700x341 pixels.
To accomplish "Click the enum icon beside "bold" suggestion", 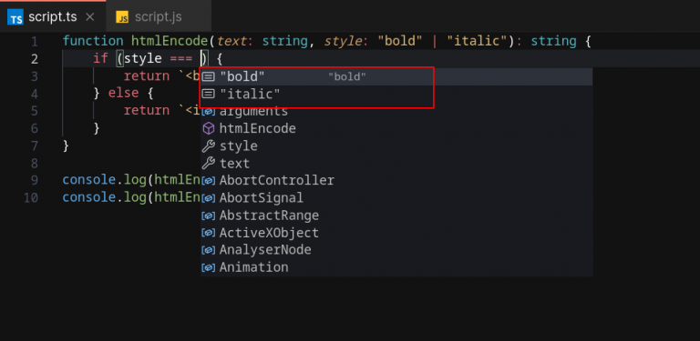I will coord(208,77).
